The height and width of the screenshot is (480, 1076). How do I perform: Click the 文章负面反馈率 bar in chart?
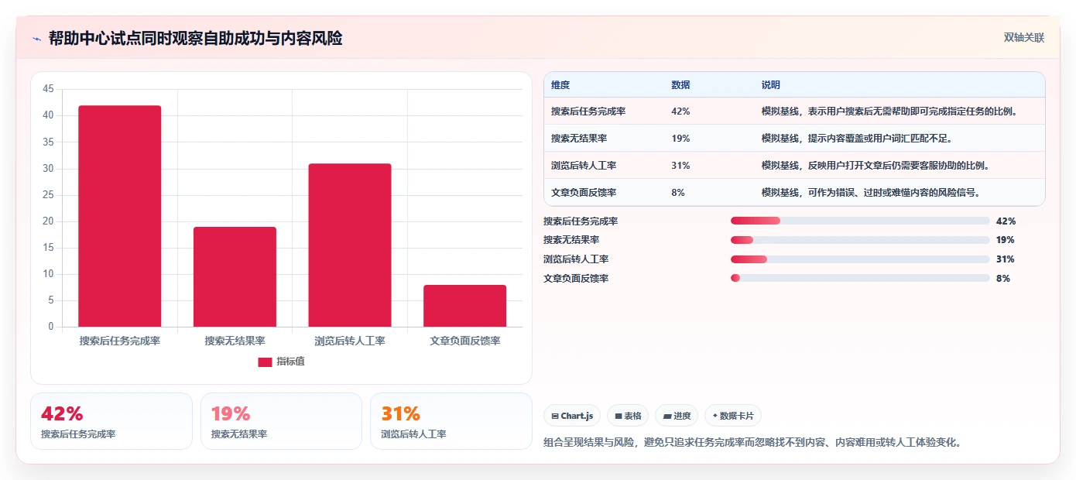click(x=464, y=306)
